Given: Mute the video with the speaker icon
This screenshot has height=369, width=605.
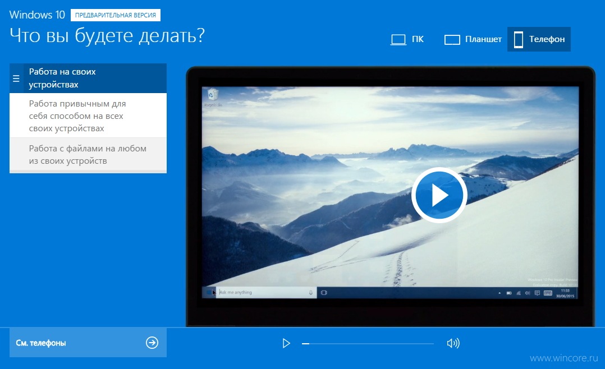Looking at the screenshot, I should 453,343.
